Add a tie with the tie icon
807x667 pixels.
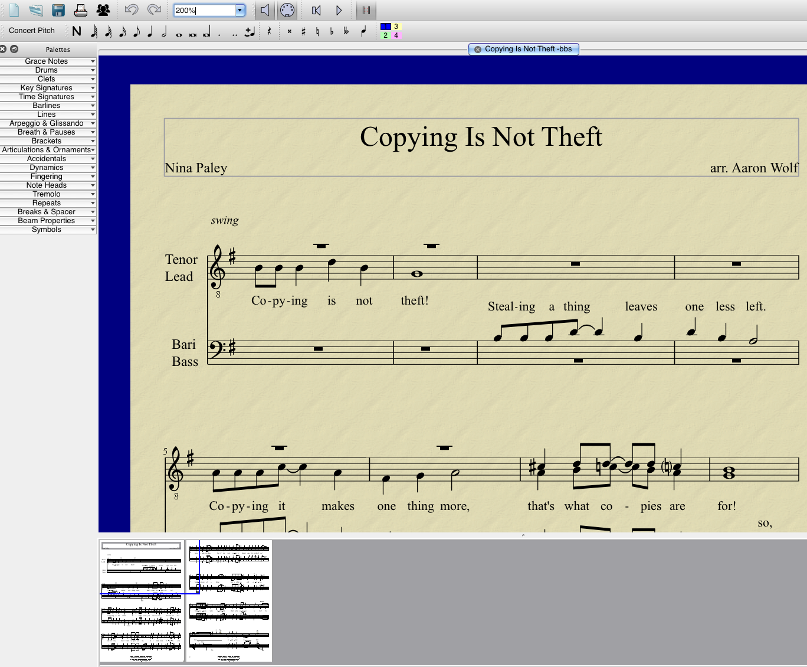250,32
